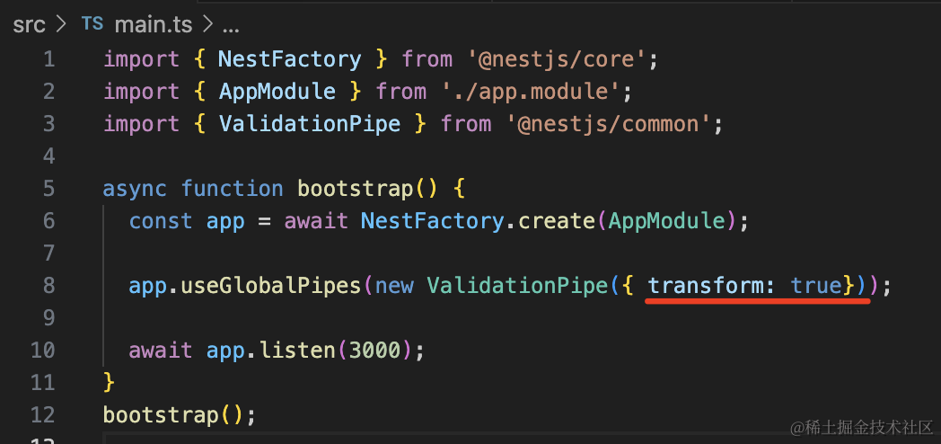Click the './app.module' import path
Viewport: 941px width, 444px height.
pyautogui.click(x=530, y=92)
